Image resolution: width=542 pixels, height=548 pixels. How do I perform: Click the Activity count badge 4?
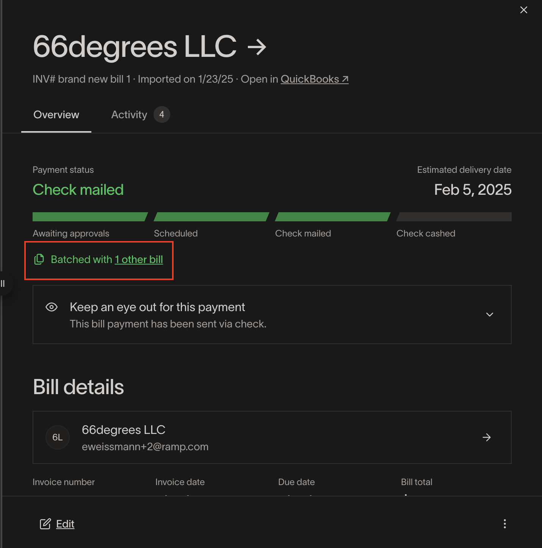(162, 114)
